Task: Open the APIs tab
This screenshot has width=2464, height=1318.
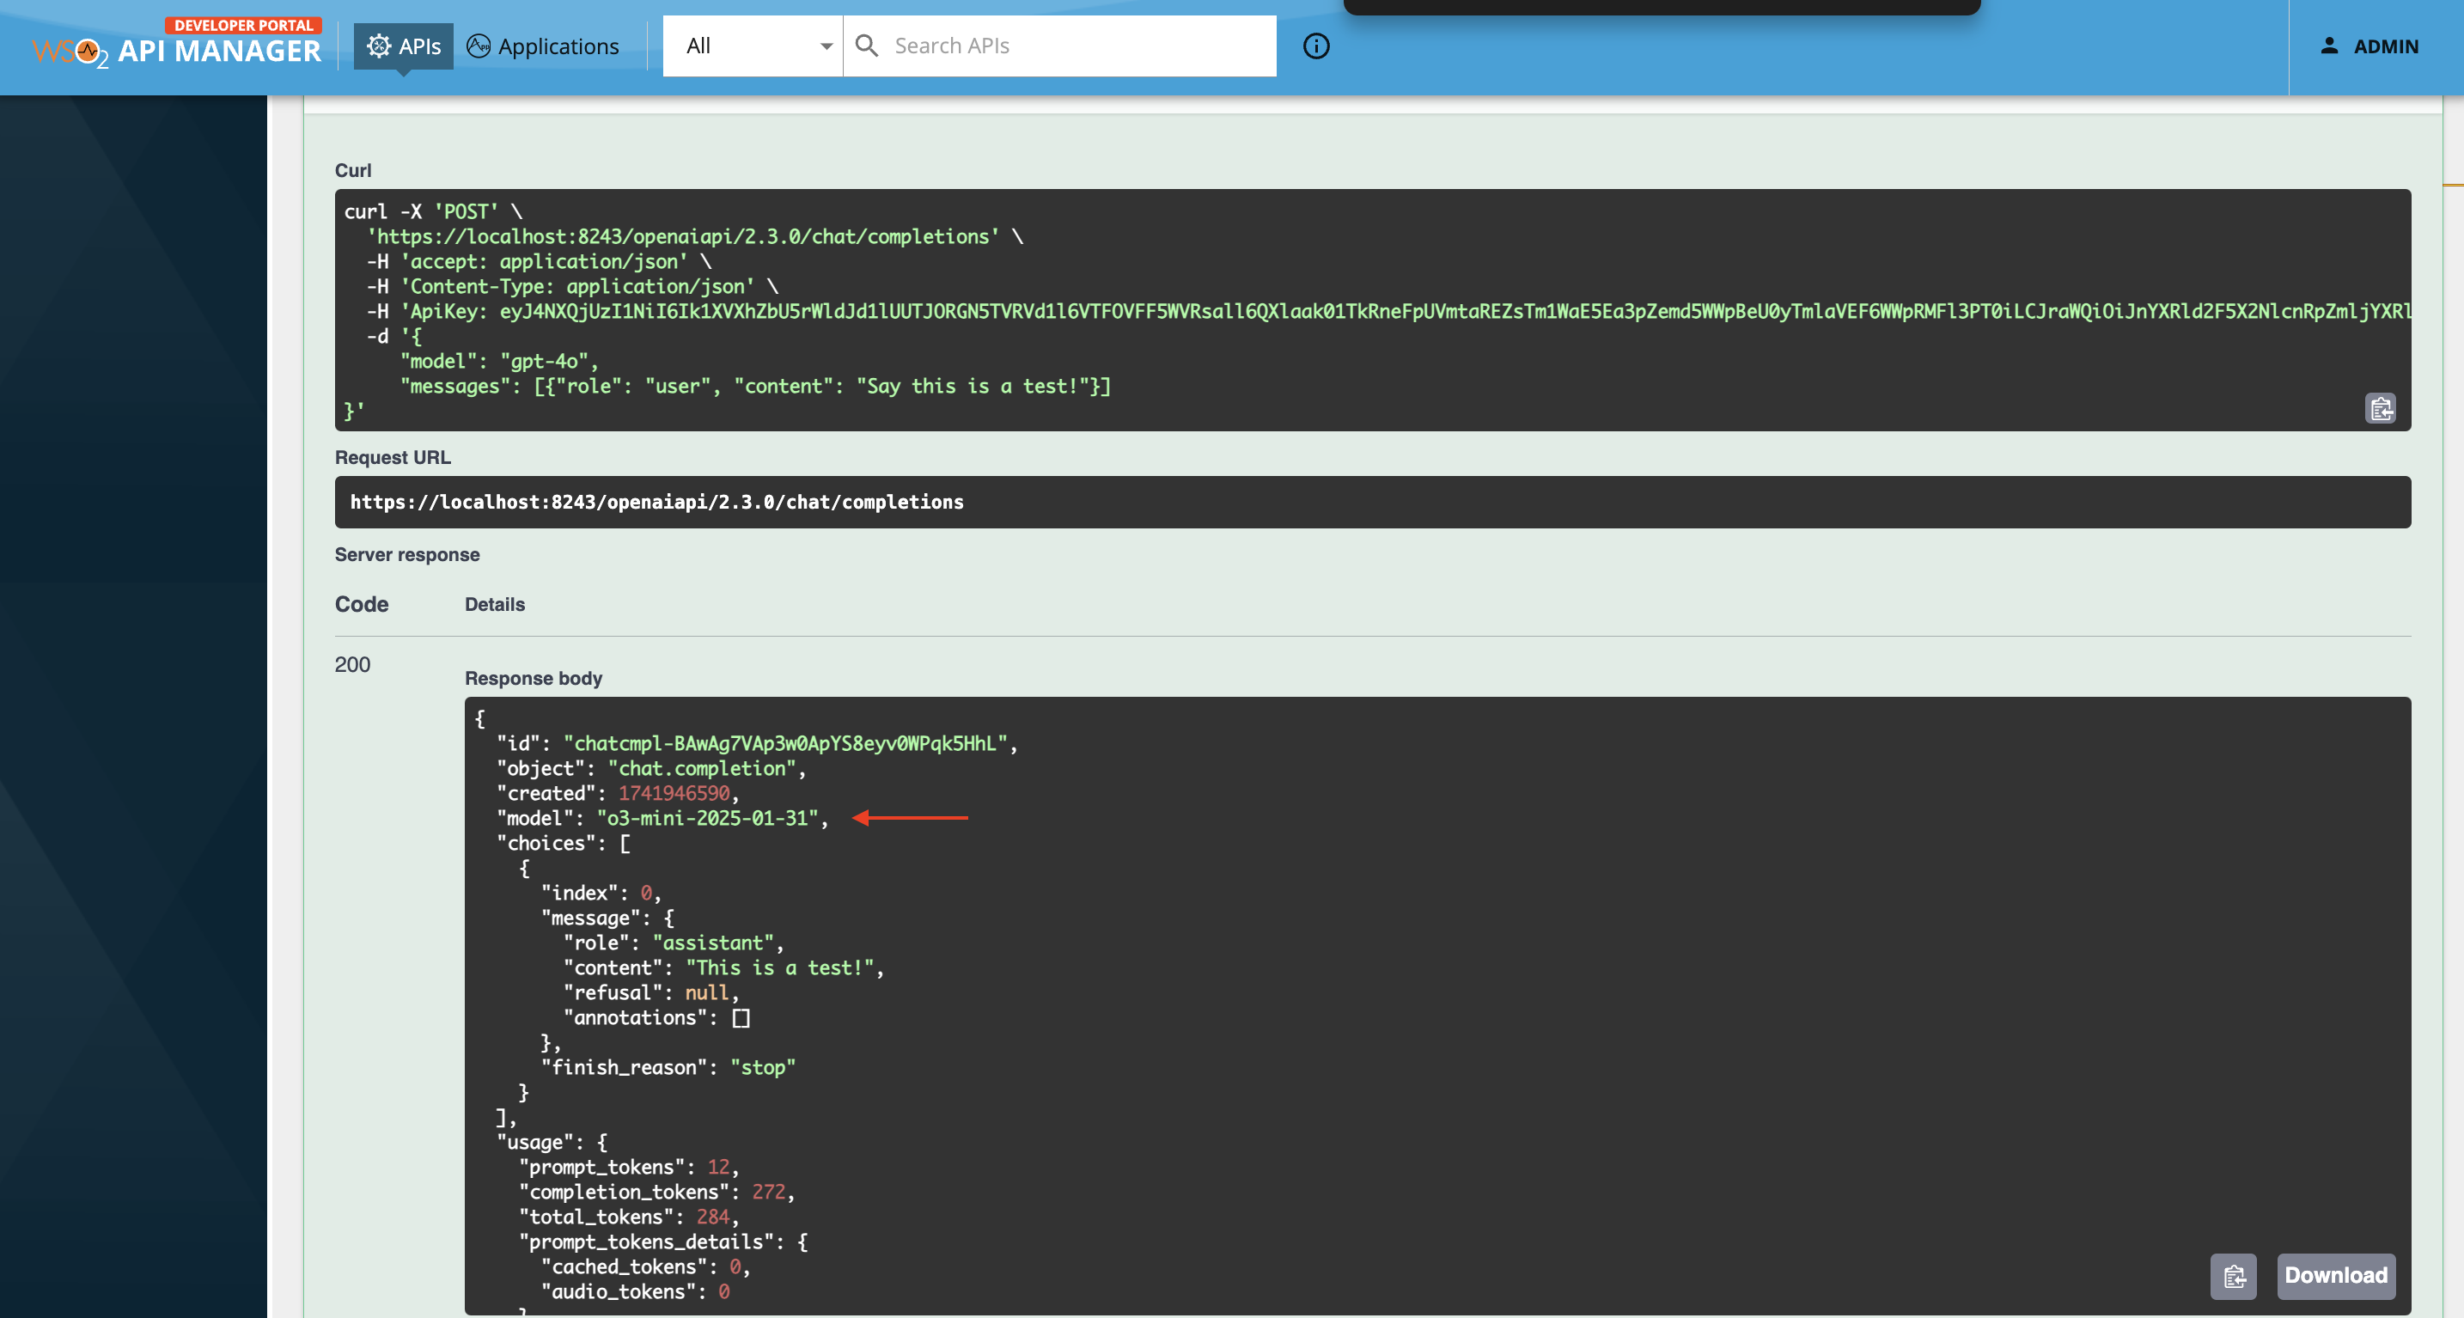Action: click(x=404, y=46)
